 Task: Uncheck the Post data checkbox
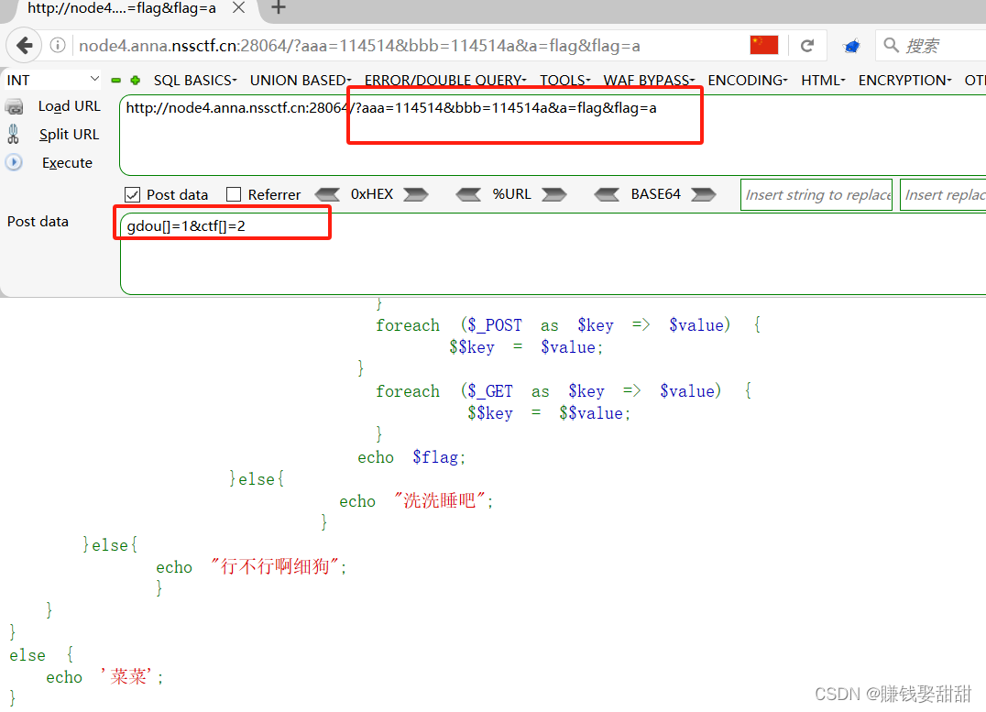point(134,194)
